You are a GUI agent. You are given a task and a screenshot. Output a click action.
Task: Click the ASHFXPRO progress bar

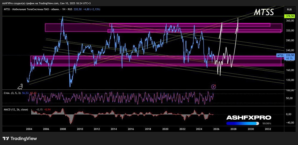pyautogui.click(x=243, y=124)
